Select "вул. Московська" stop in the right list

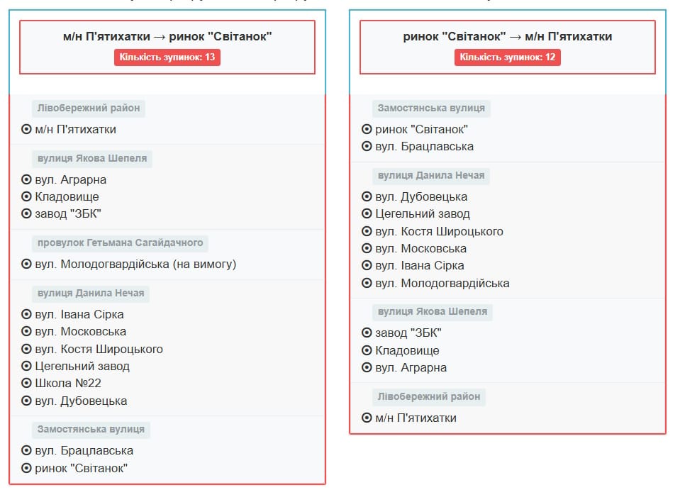[420, 249]
